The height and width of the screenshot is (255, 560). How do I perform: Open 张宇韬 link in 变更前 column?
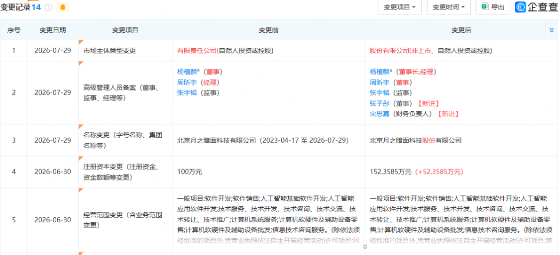pos(187,93)
